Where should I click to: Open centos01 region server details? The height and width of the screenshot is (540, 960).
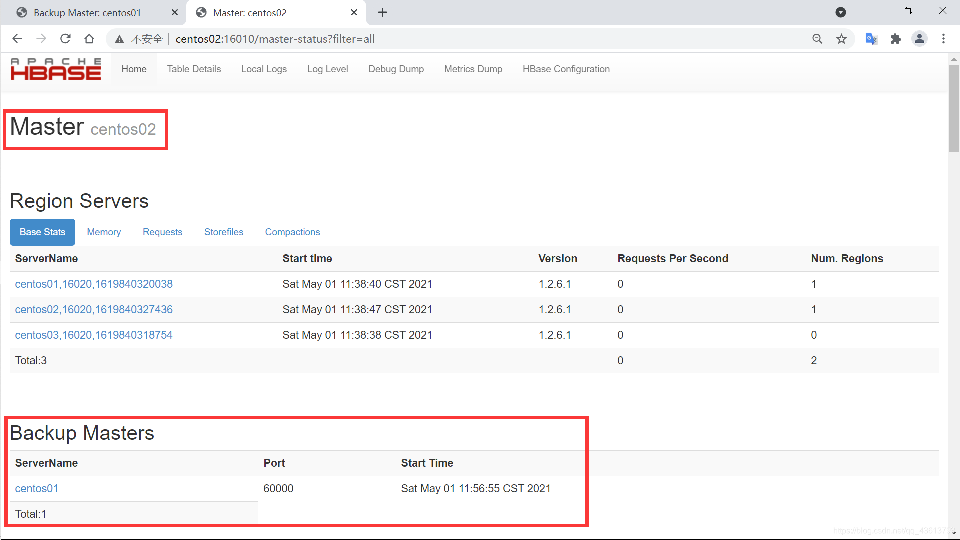94,284
